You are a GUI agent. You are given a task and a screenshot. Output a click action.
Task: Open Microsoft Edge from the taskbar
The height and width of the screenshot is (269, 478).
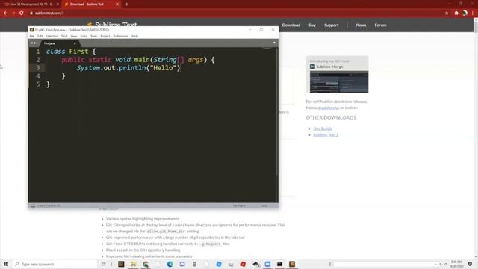tap(170, 264)
